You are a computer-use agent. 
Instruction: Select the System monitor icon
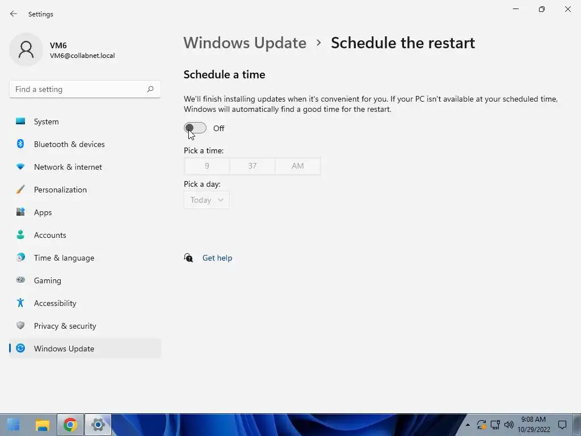pyautogui.click(x=20, y=121)
